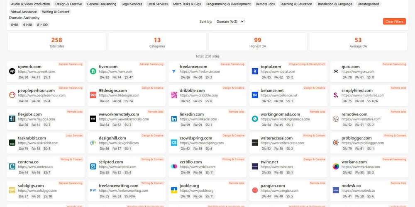Image resolution: width=415 pixels, height=207 pixels.
Task: Click the solidgigs.com yellow logo icon
Action: click(x=12, y=190)
